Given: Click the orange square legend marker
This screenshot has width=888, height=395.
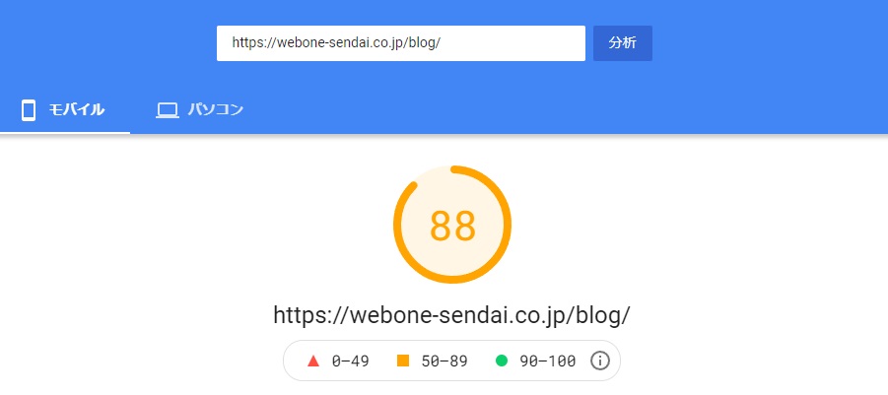Looking at the screenshot, I should pos(403,361).
